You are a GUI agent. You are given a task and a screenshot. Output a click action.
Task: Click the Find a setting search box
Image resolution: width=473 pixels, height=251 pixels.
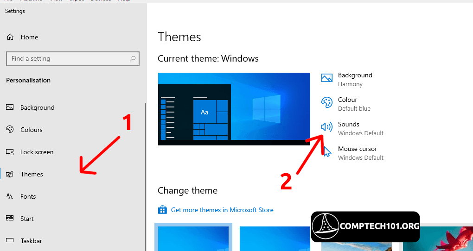73,59
